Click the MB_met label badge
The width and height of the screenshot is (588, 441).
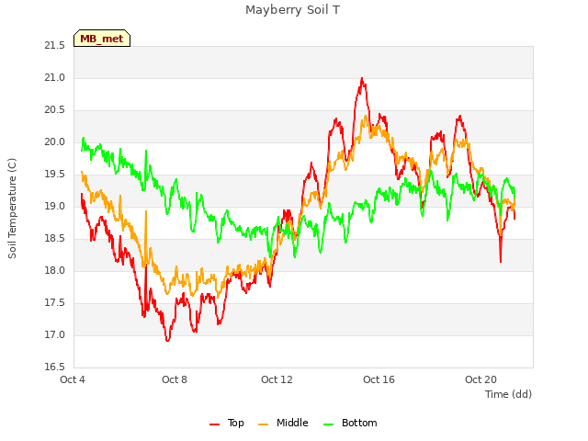click(102, 39)
